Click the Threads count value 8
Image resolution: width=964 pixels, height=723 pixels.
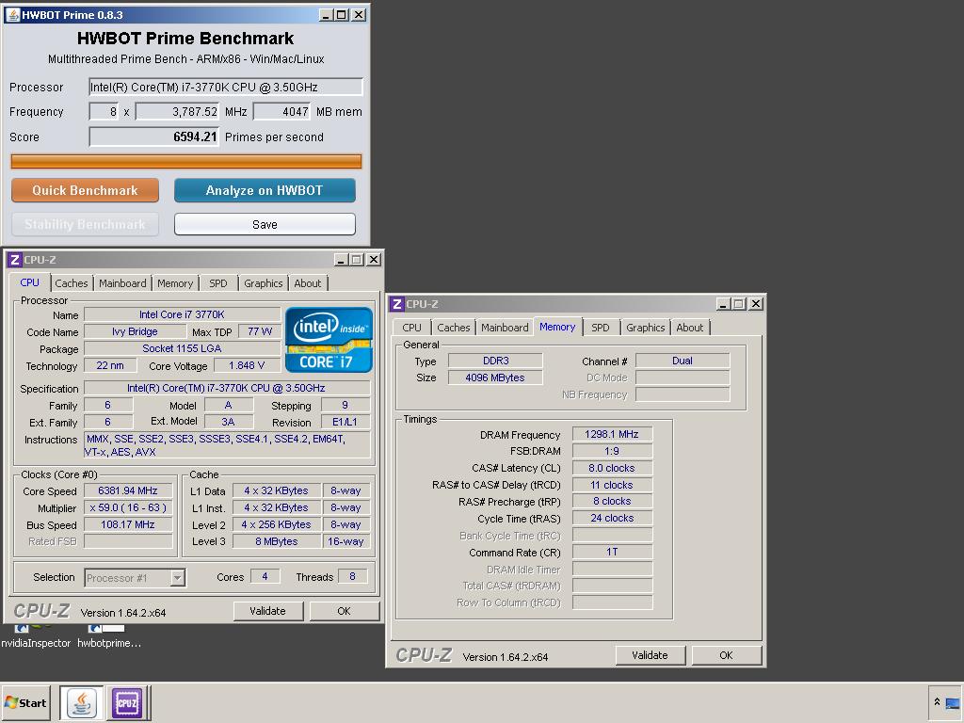tap(352, 577)
